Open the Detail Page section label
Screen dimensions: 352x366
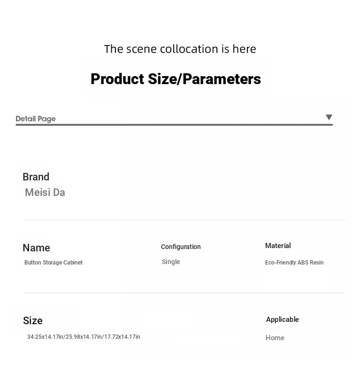coord(36,119)
